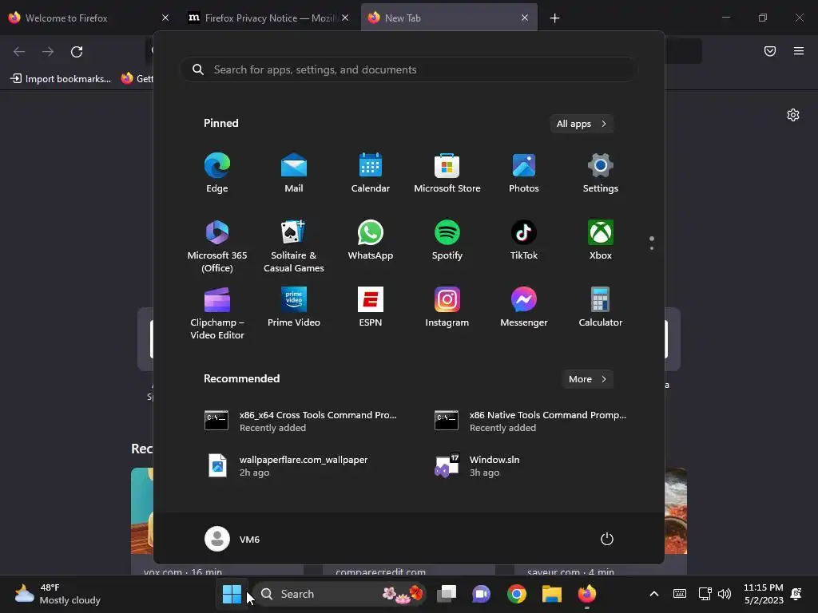Launch Calculator
Image resolution: width=818 pixels, height=613 pixels.
601,307
